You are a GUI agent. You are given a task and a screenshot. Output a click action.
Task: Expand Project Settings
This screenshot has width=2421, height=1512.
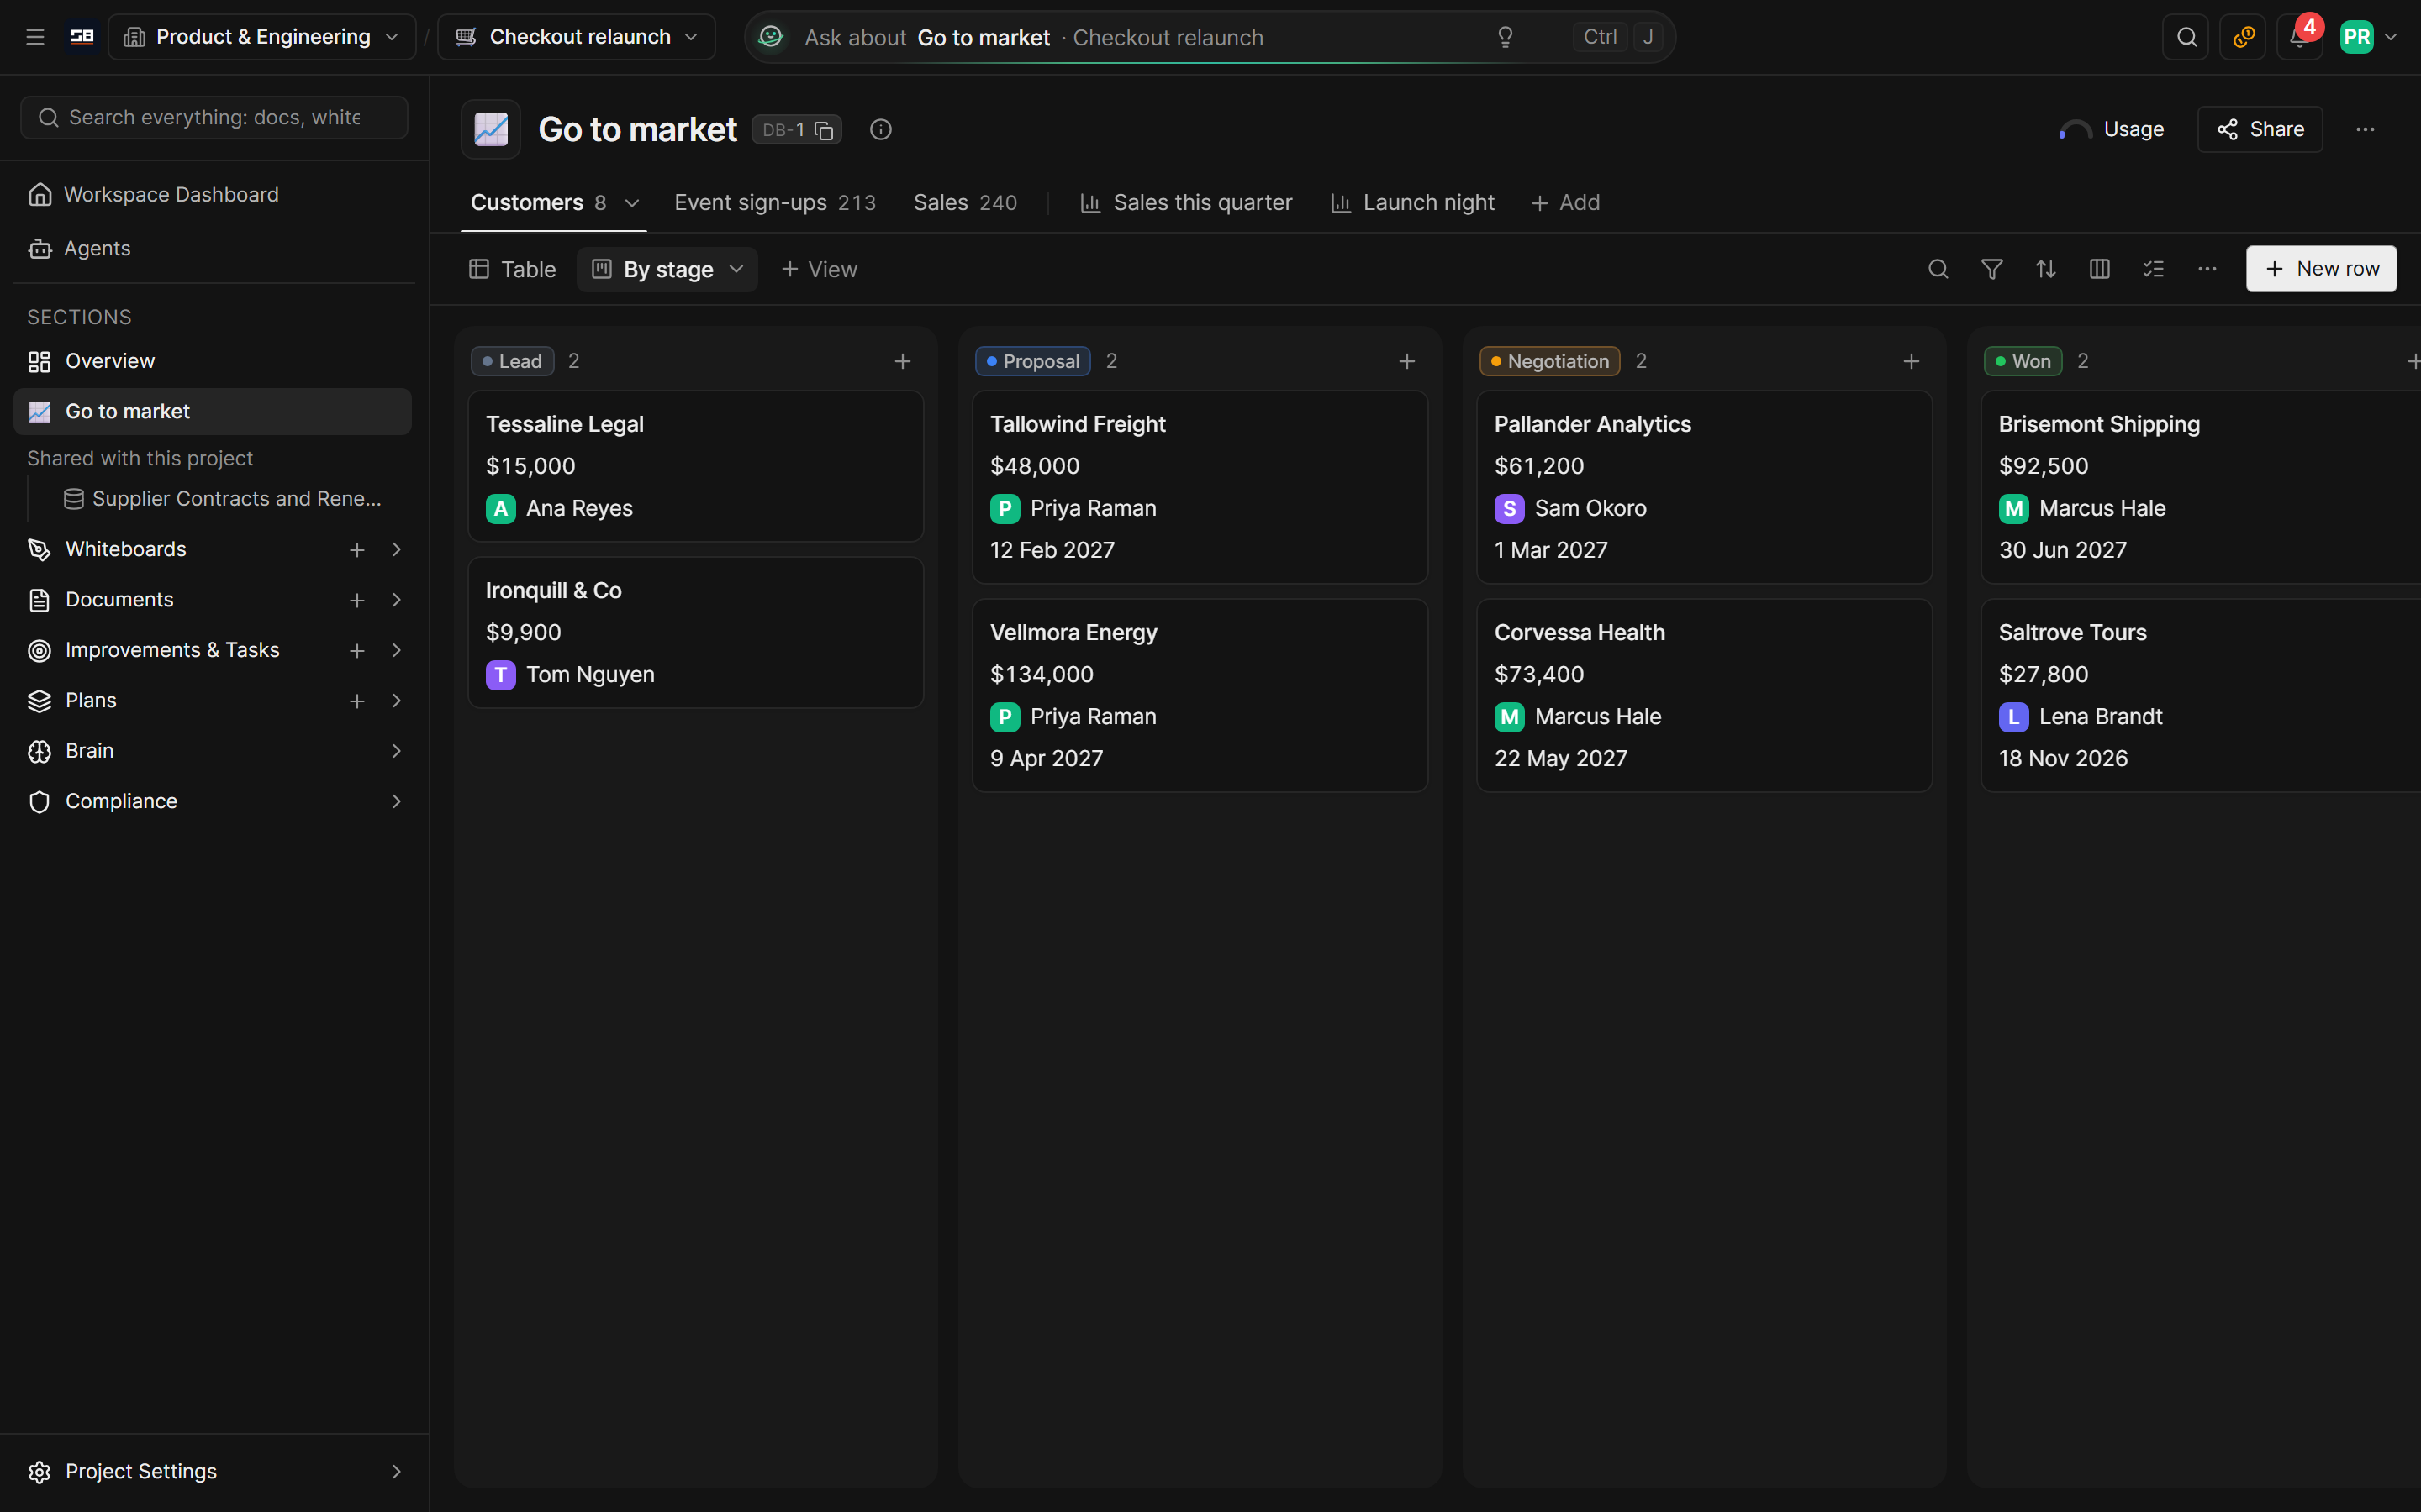tap(396, 1471)
